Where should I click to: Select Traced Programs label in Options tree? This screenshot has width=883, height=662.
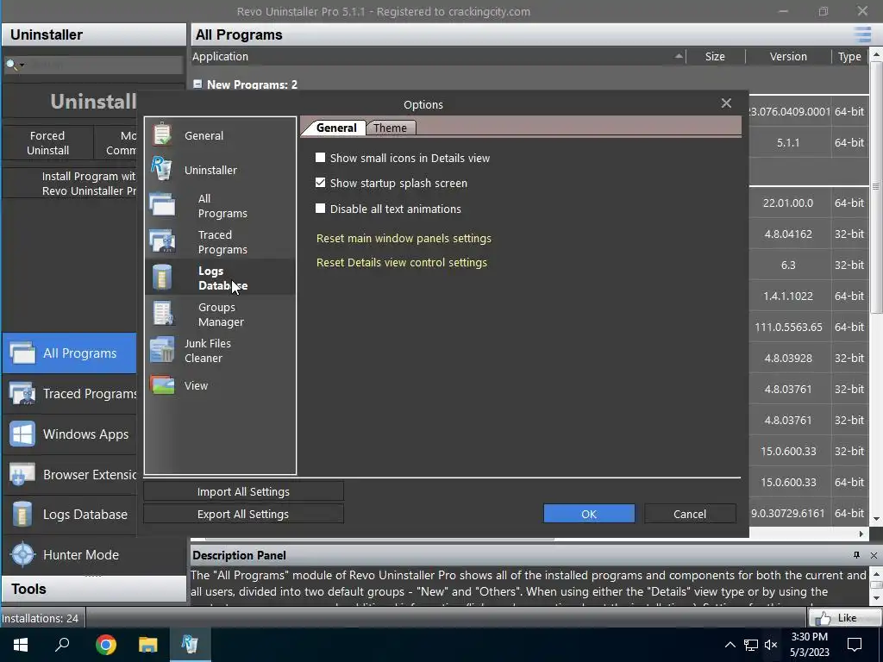click(222, 242)
